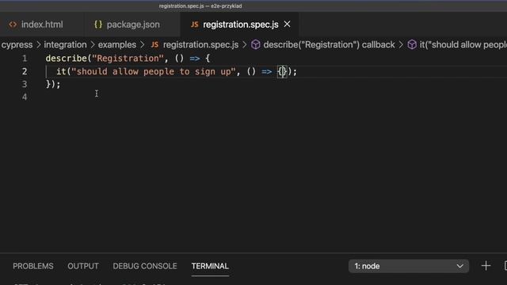This screenshot has height=285, width=507.
Task: Create a new terminal with plus icon
Action: coord(486,266)
